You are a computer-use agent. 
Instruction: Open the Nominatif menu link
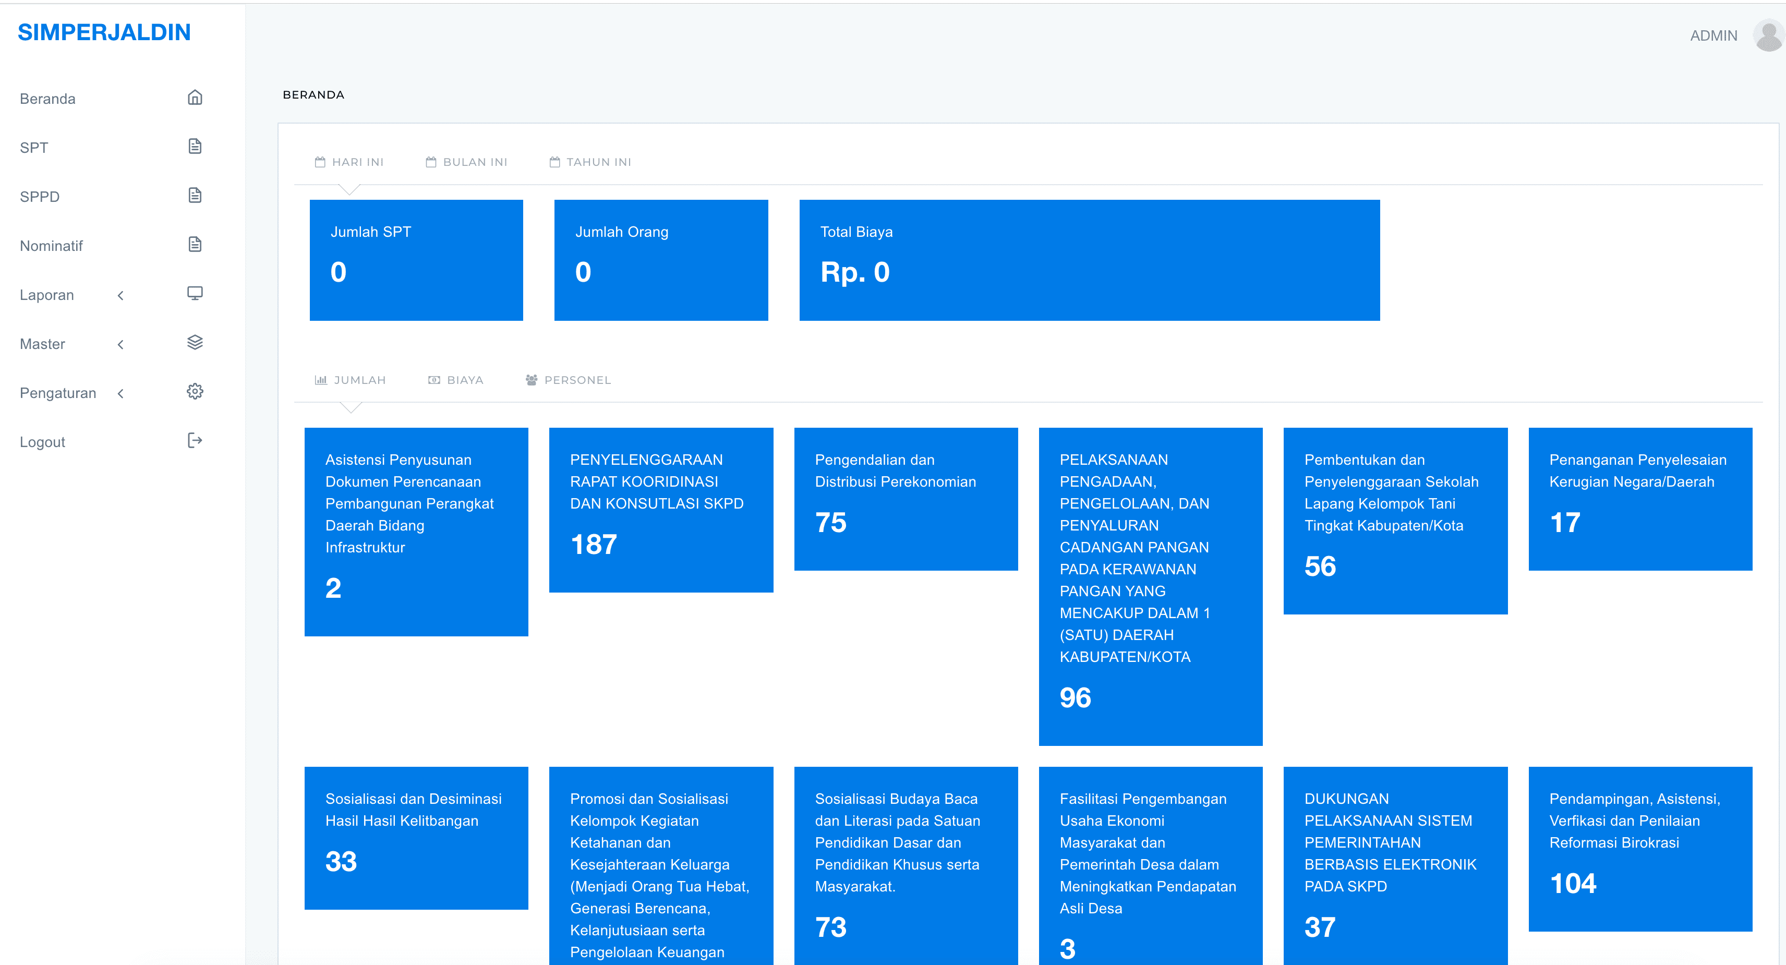pos(51,246)
